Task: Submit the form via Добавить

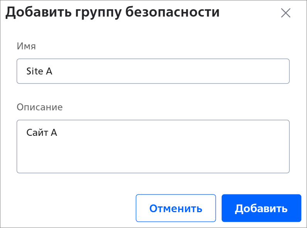Action: point(261,208)
